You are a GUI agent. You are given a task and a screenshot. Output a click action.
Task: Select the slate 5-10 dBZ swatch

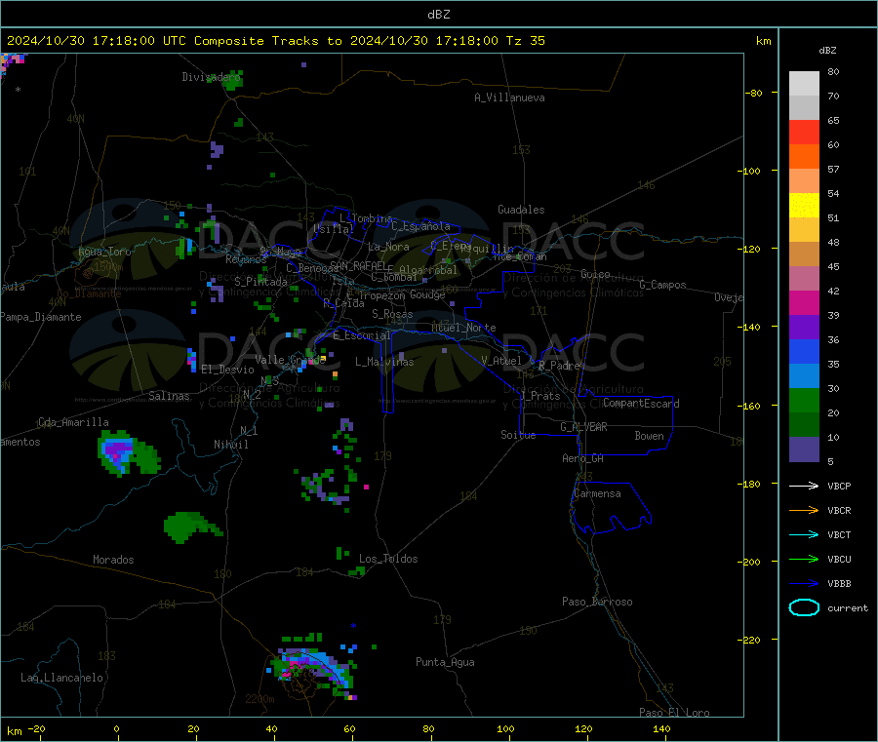click(x=804, y=449)
